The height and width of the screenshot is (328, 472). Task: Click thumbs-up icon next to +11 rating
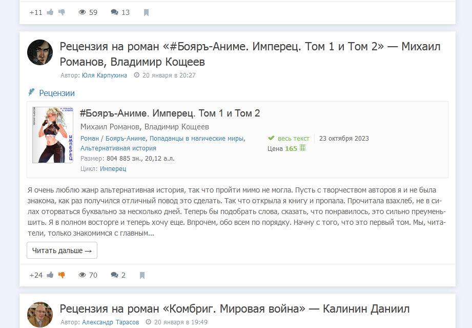50,12
